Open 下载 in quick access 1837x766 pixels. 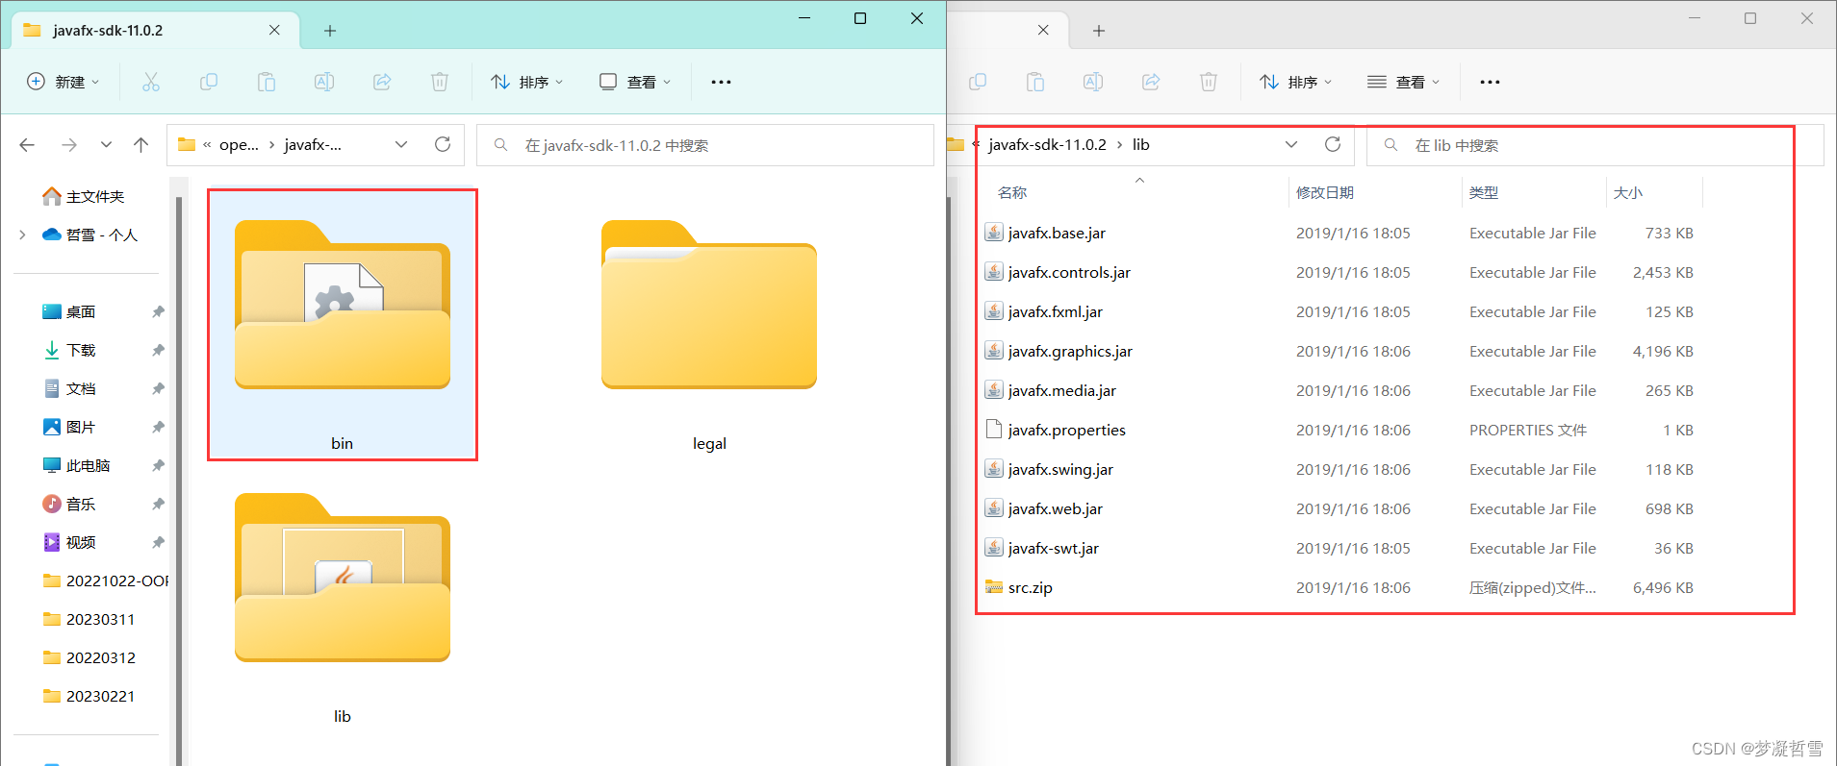click(x=69, y=350)
